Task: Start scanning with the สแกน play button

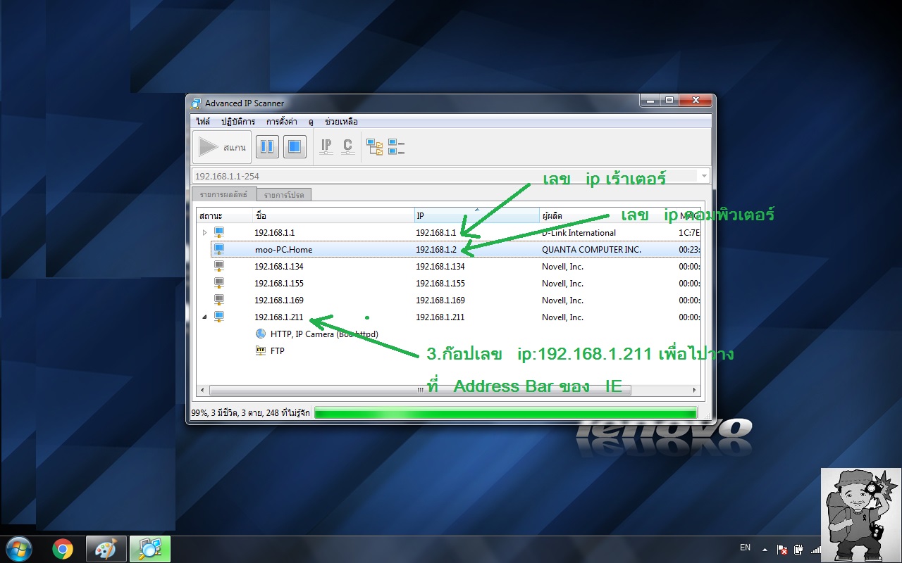Action: 222,147
